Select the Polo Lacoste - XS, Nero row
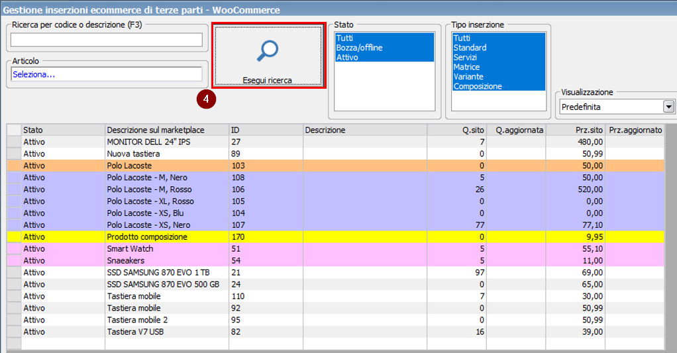 point(335,225)
